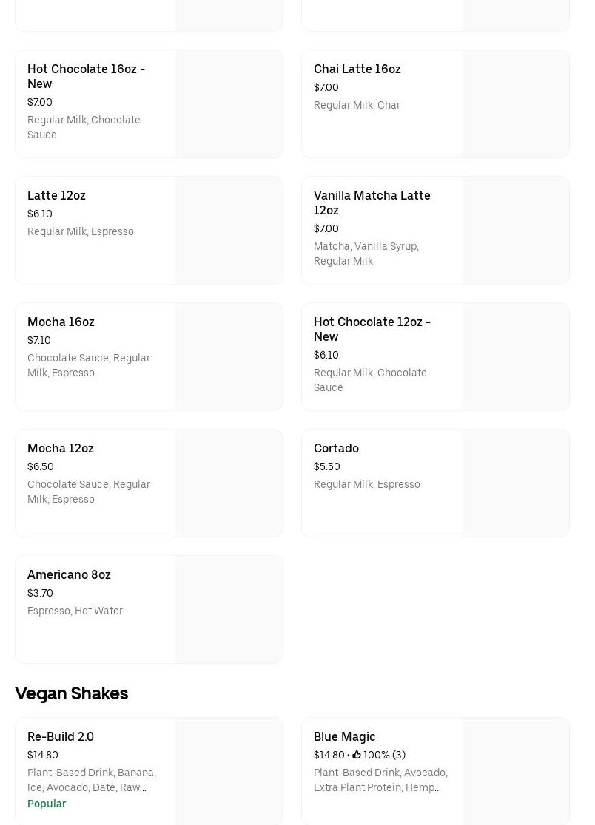Click the Cortado item image placeholder
The width and height of the screenshot is (595, 825).
point(516,483)
